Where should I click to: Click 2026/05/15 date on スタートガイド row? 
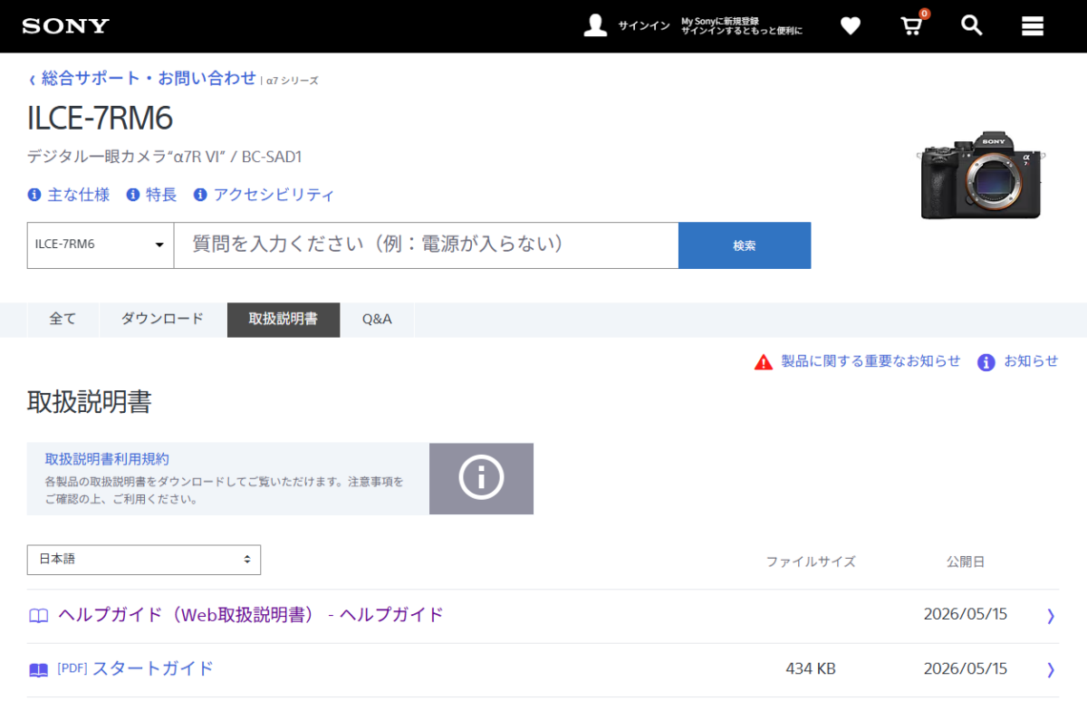[x=965, y=669]
